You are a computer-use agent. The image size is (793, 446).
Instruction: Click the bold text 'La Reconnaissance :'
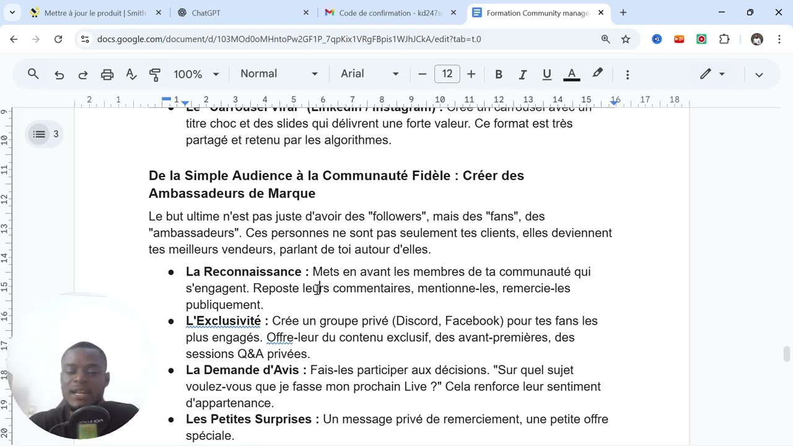[x=247, y=271]
